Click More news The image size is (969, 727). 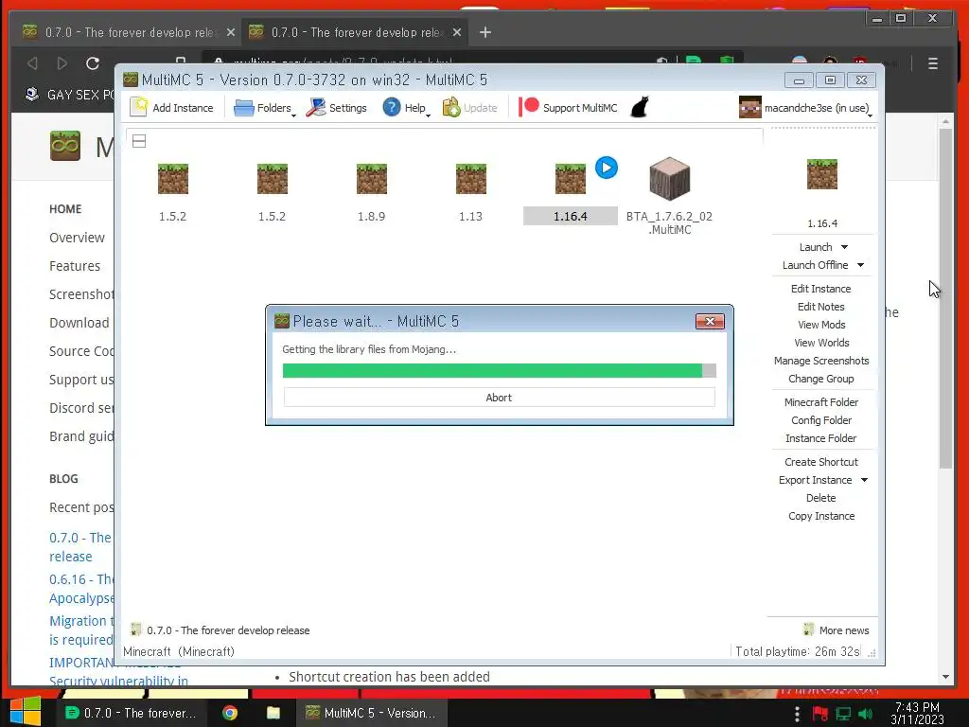[x=843, y=629]
